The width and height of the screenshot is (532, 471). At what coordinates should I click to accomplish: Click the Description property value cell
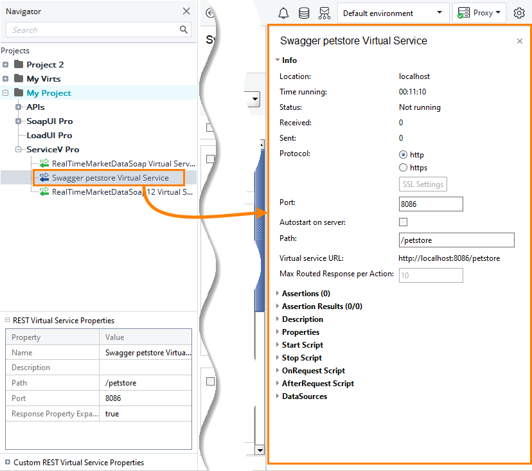pyautogui.click(x=146, y=368)
